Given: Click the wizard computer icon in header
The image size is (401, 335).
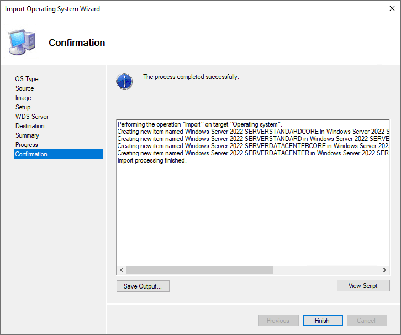Looking at the screenshot, I should pos(22,43).
